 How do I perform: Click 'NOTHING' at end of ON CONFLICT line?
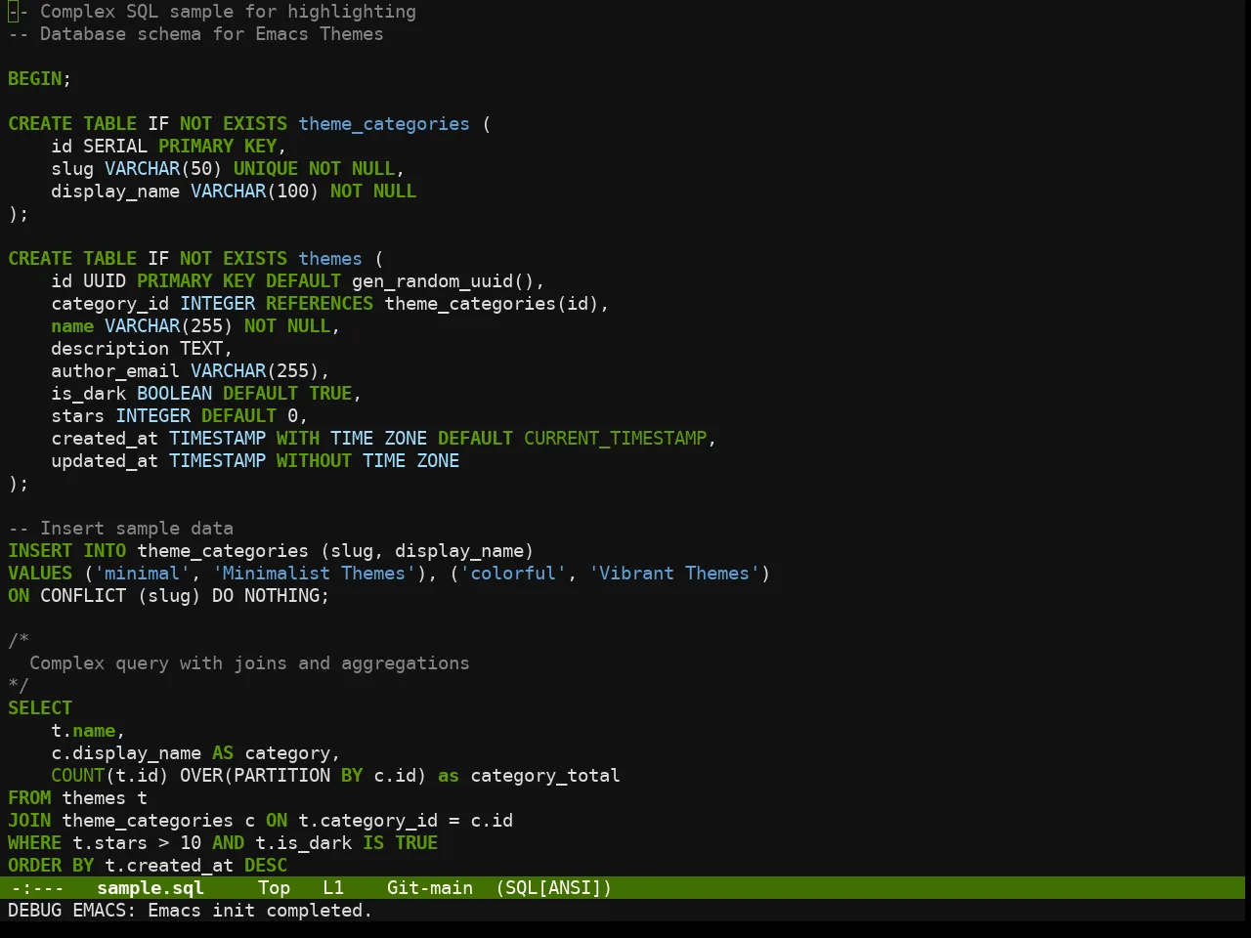tap(281, 596)
